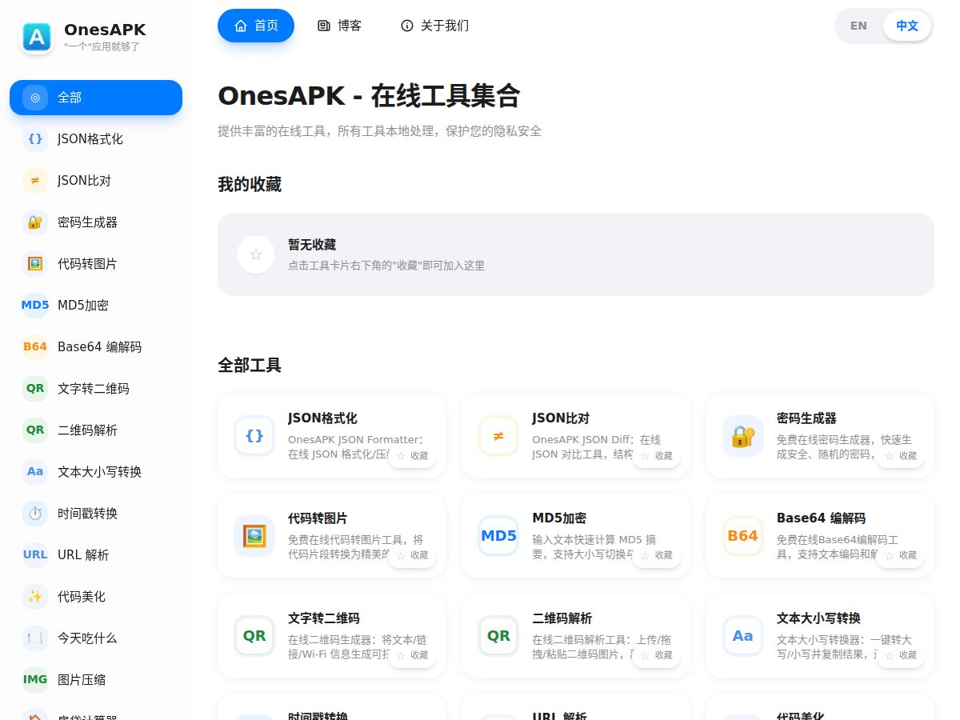Click the 我的收藏 section heading
This screenshot has width=960, height=720.
point(250,185)
